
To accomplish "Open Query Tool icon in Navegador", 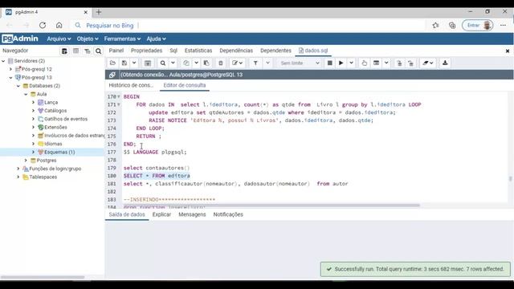I will click(x=64, y=51).
